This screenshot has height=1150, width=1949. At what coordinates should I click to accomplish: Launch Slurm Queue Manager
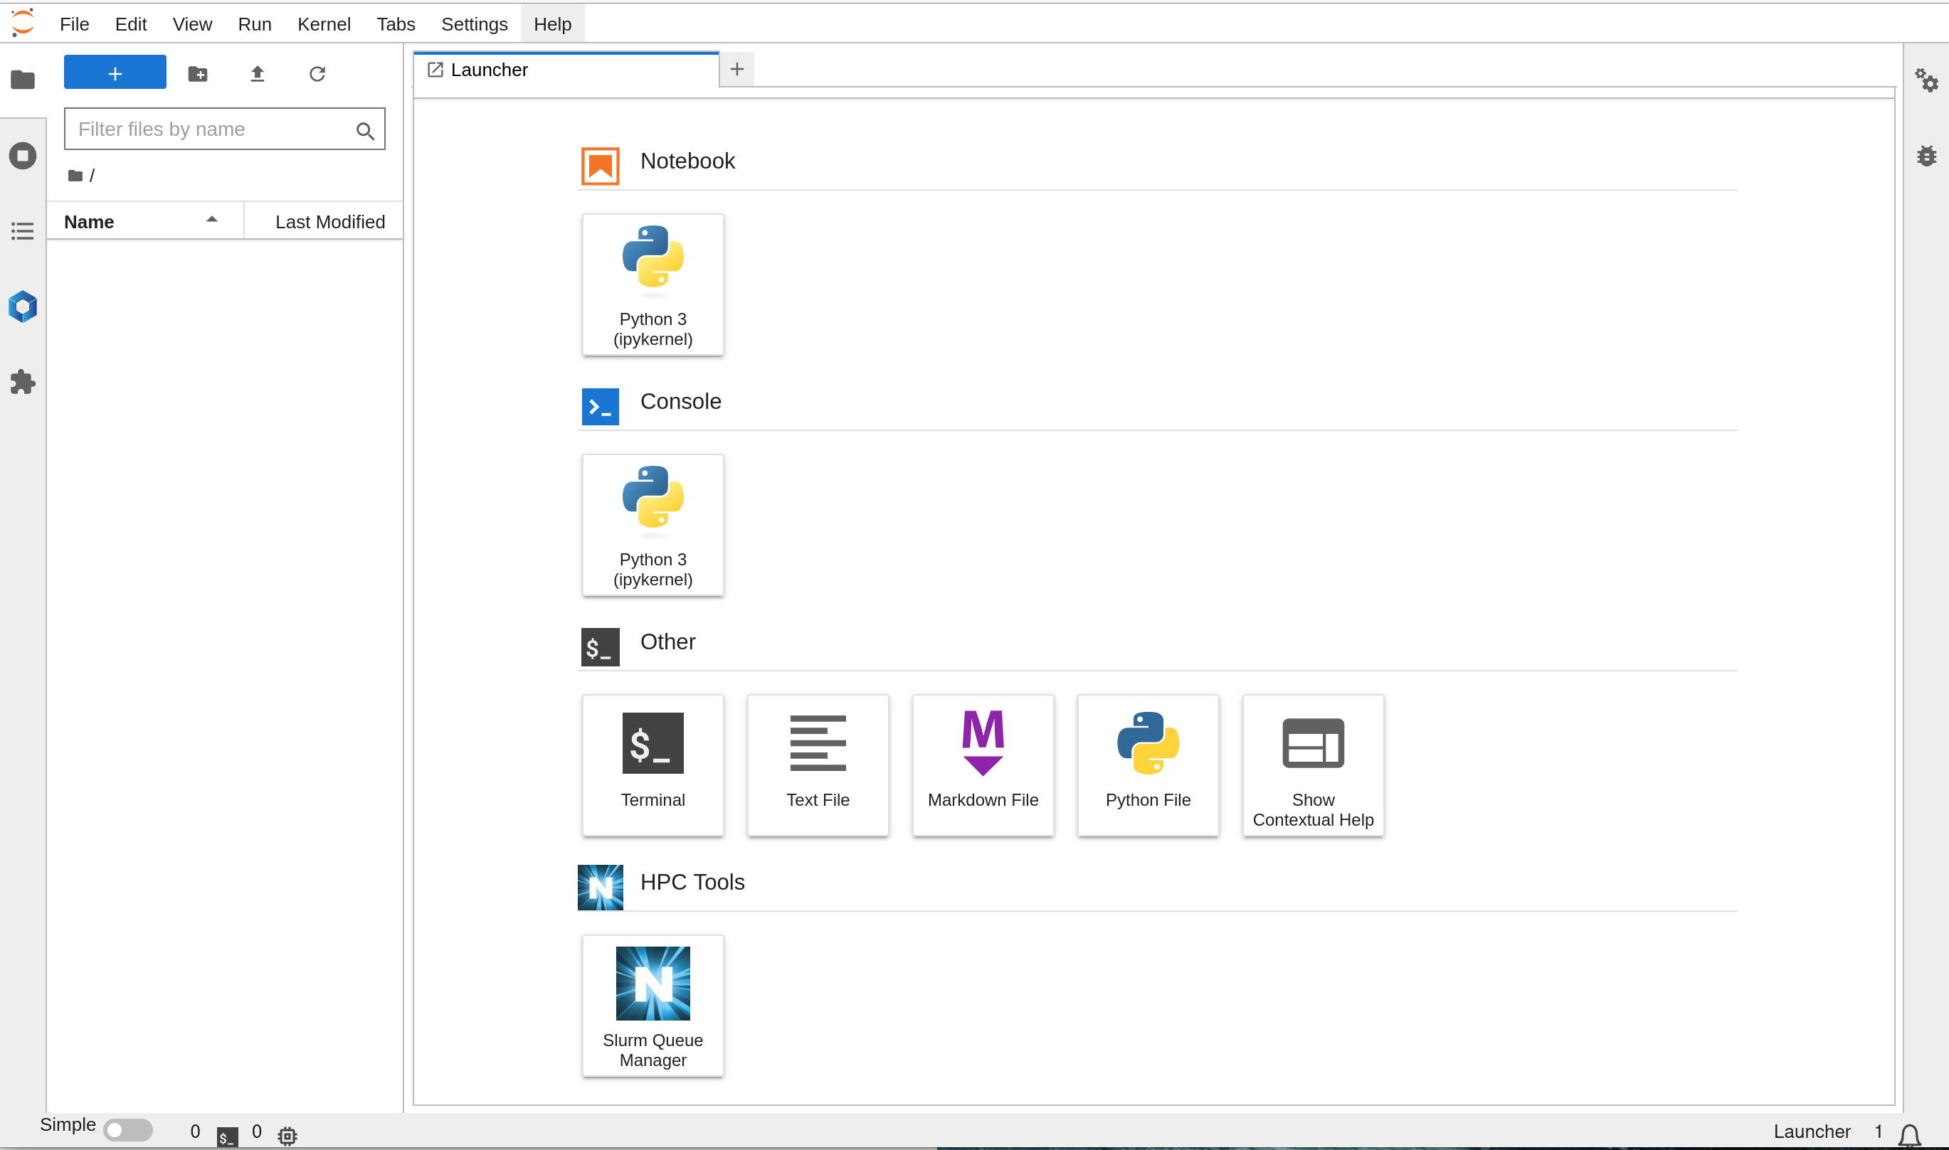tap(653, 1005)
